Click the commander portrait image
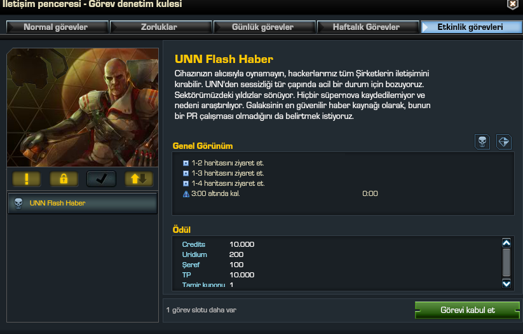 (83, 108)
